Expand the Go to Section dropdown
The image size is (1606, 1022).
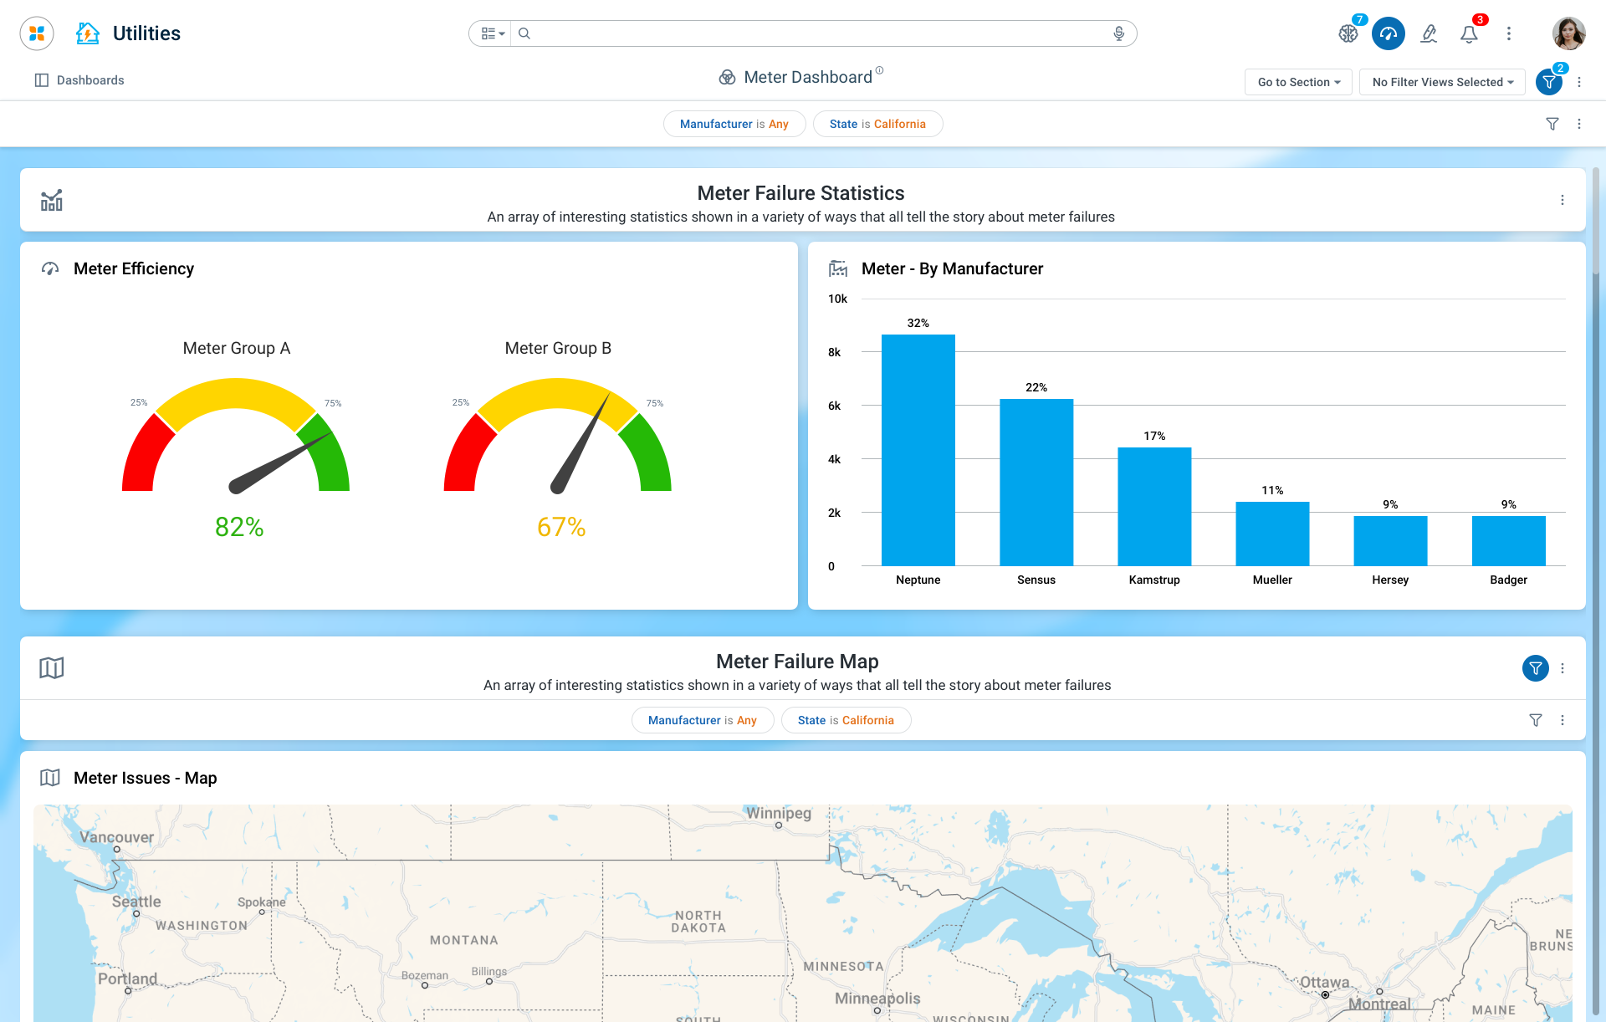tap(1298, 82)
